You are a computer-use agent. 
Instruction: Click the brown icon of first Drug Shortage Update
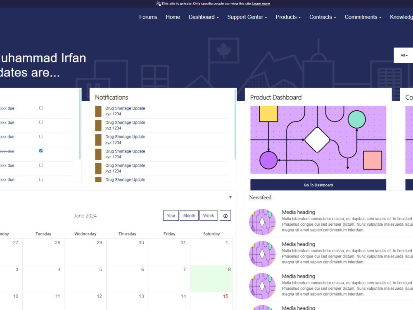click(x=98, y=111)
